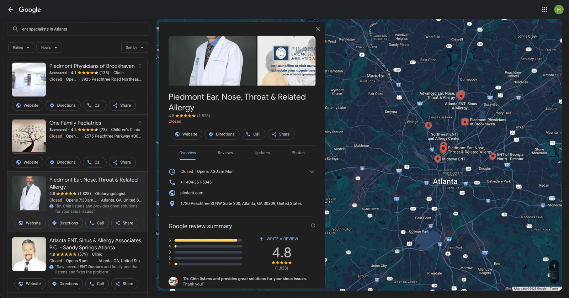Image resolution: width=569 pixels, height=298 pixels.
Task: Click the Atlanta ENT, Sinus & Allergy doctor thumbnail
Action: click(x=29, y=254)
